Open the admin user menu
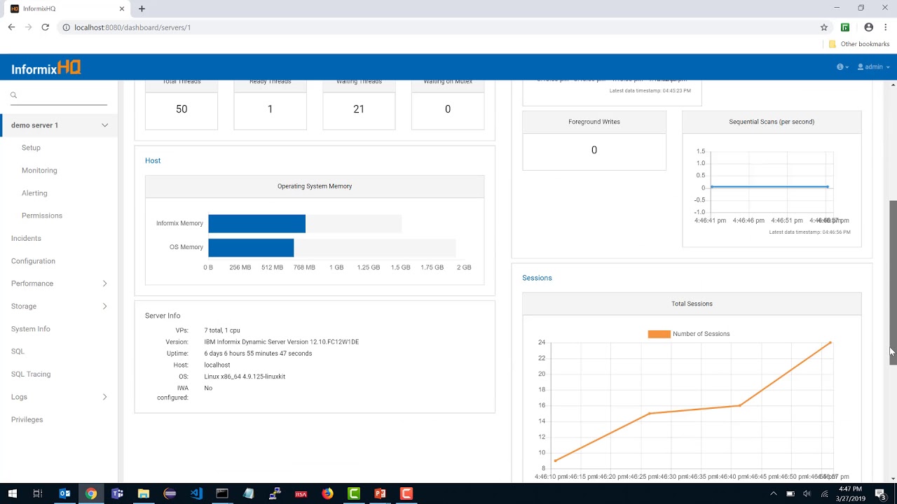 874,67
